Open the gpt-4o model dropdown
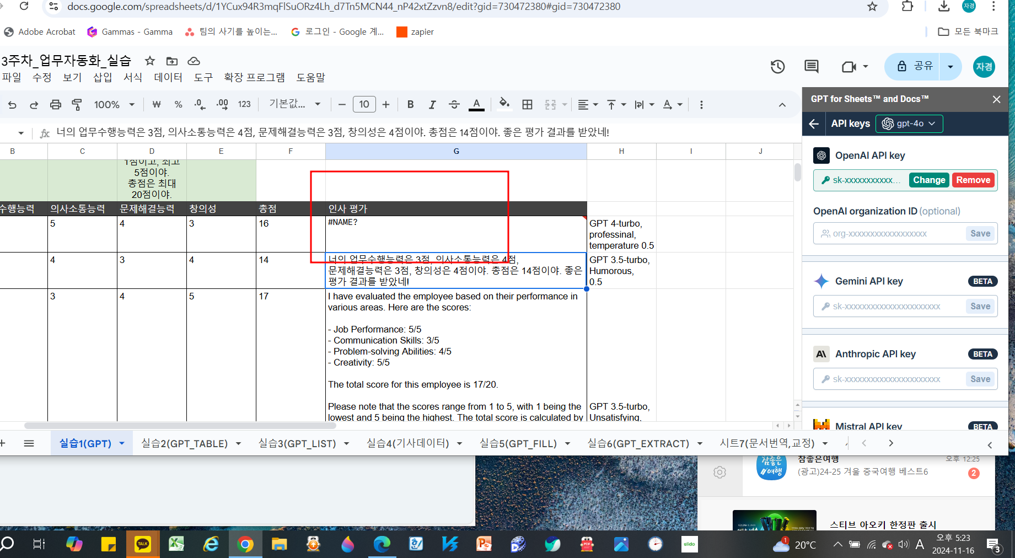The width and height of the screenshot is (1015, 558). [x=909, y=124]
